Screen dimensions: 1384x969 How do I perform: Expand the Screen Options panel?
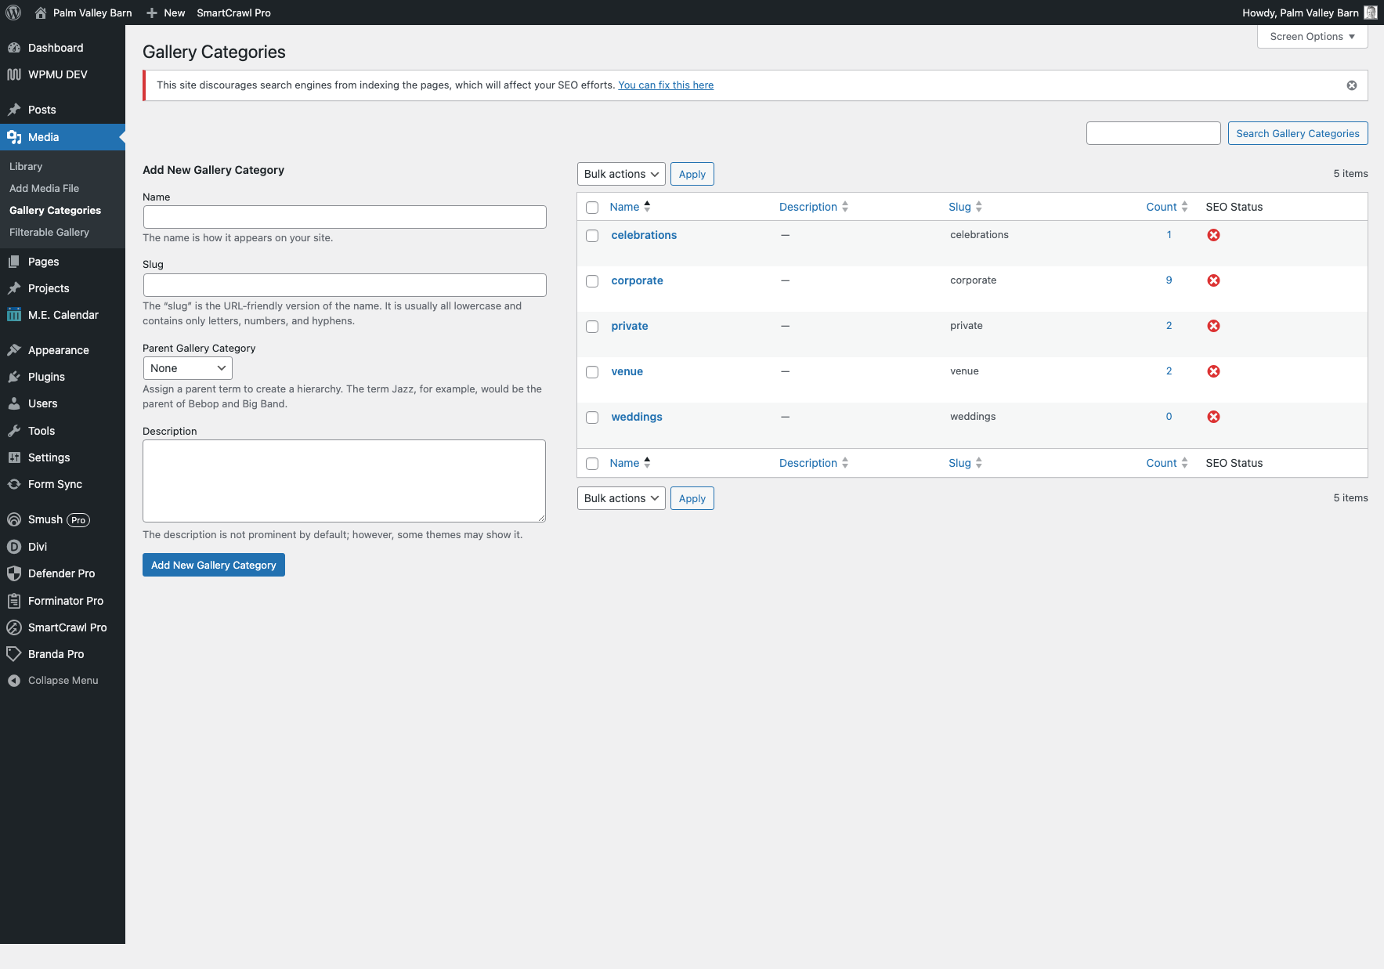[x=1313, y=37]
